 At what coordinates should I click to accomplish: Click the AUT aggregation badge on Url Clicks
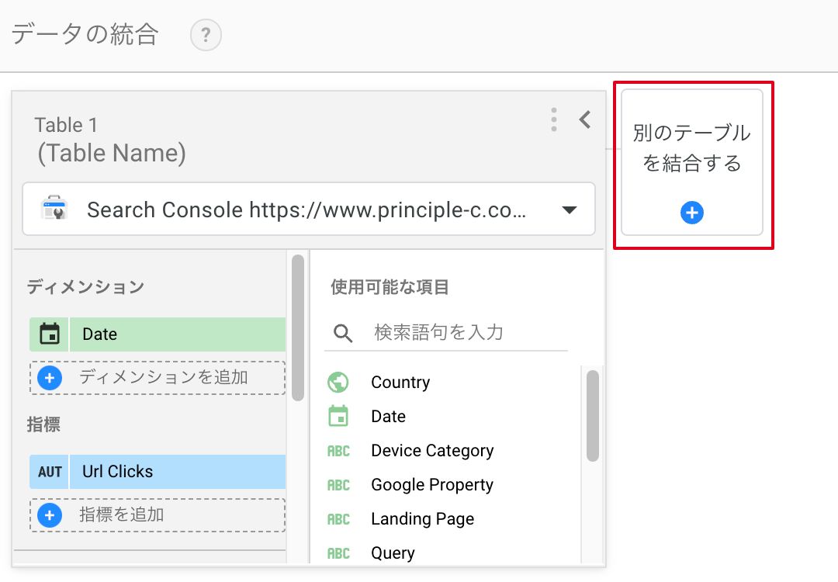[x=50, y=472]
